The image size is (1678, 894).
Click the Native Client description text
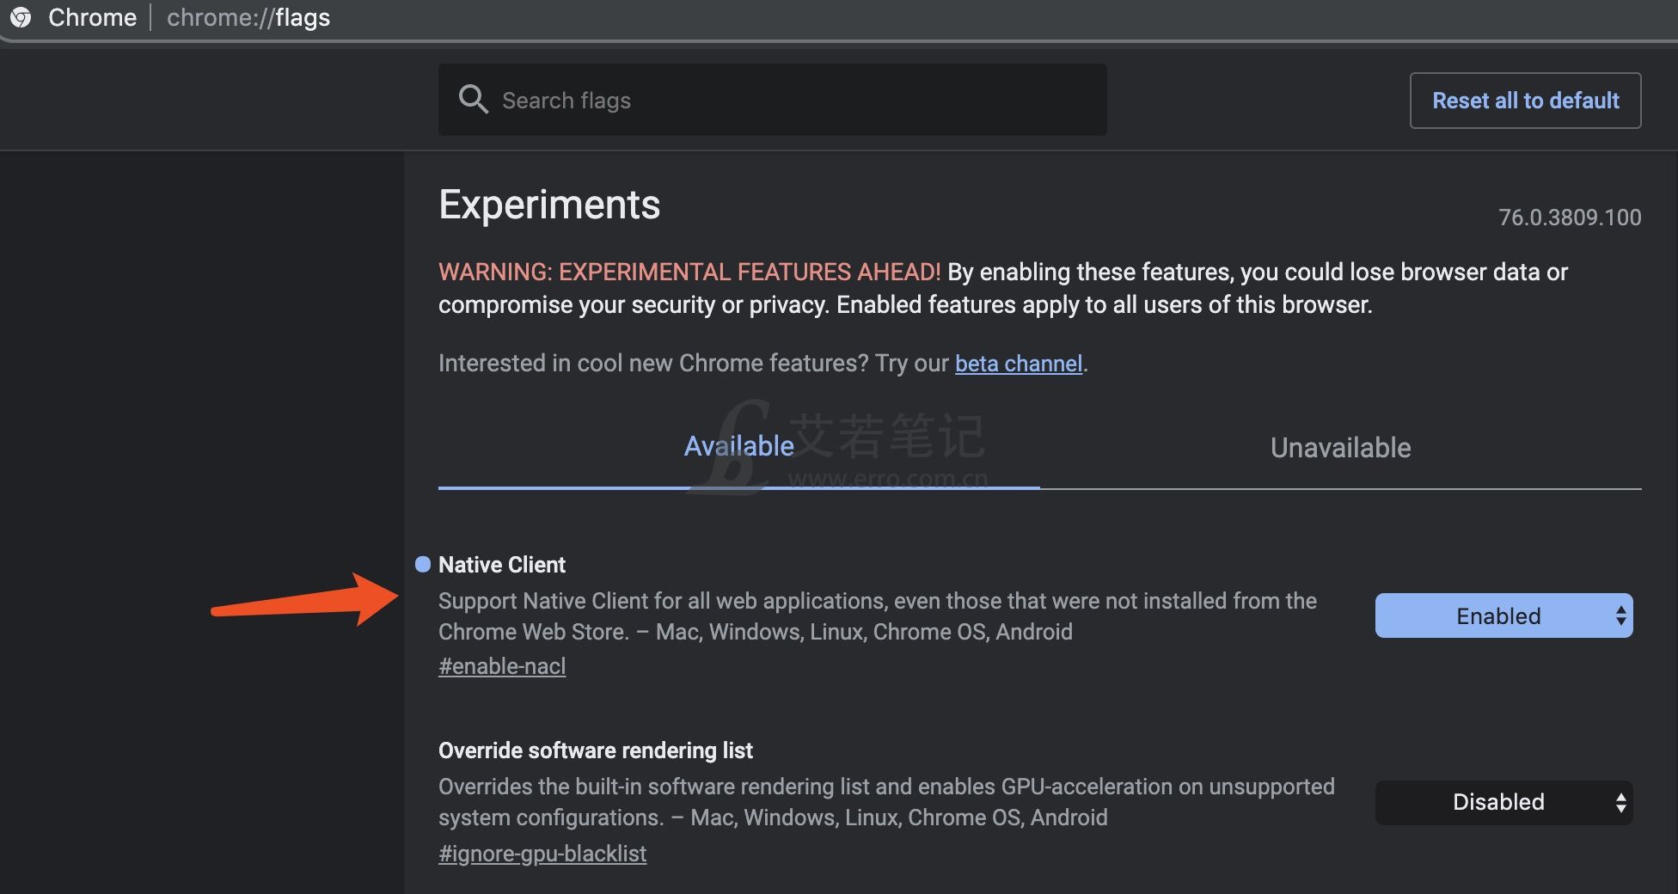pyautogui.click(x=878, y=616)
